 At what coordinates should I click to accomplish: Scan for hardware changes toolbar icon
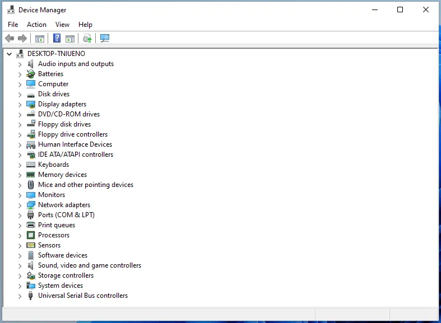click(105, 38)
